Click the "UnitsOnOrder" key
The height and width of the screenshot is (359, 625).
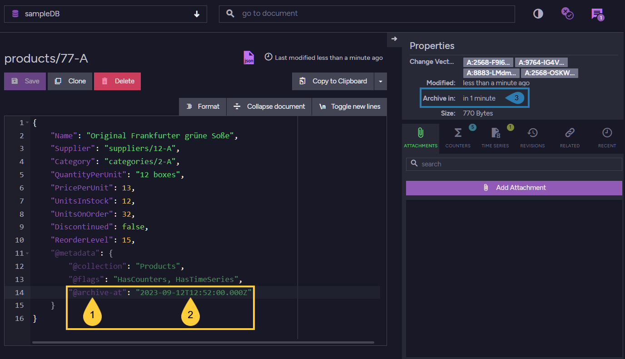(x=81, y=214)
